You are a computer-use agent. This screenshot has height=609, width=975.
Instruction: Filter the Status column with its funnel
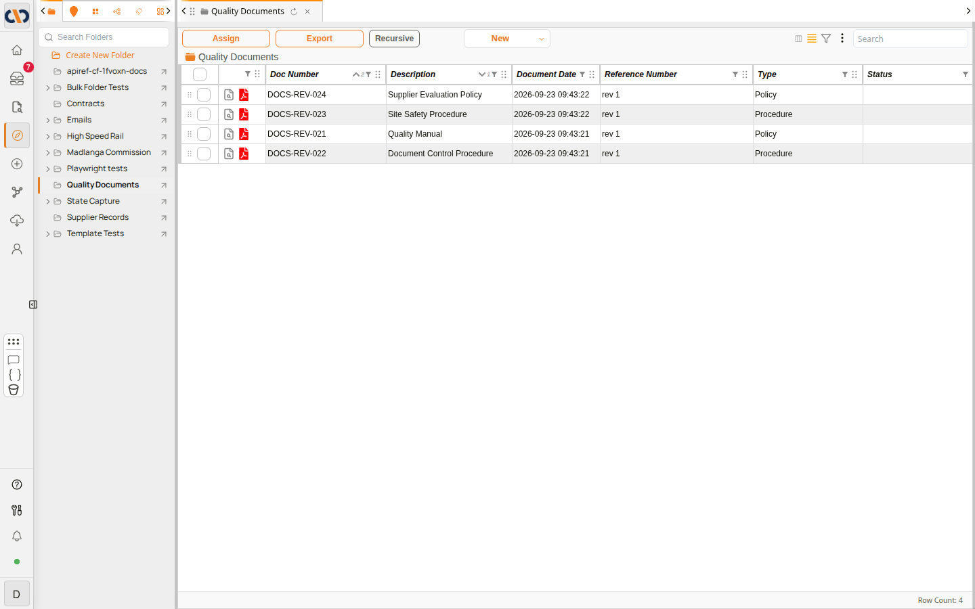(966, 74)
